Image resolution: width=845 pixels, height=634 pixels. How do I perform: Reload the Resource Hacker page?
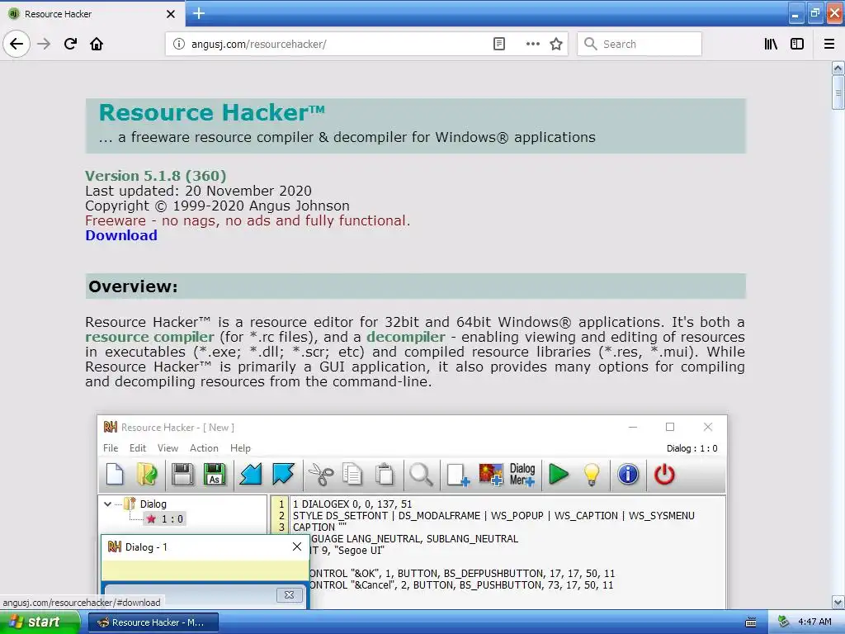tap(70, 44)
